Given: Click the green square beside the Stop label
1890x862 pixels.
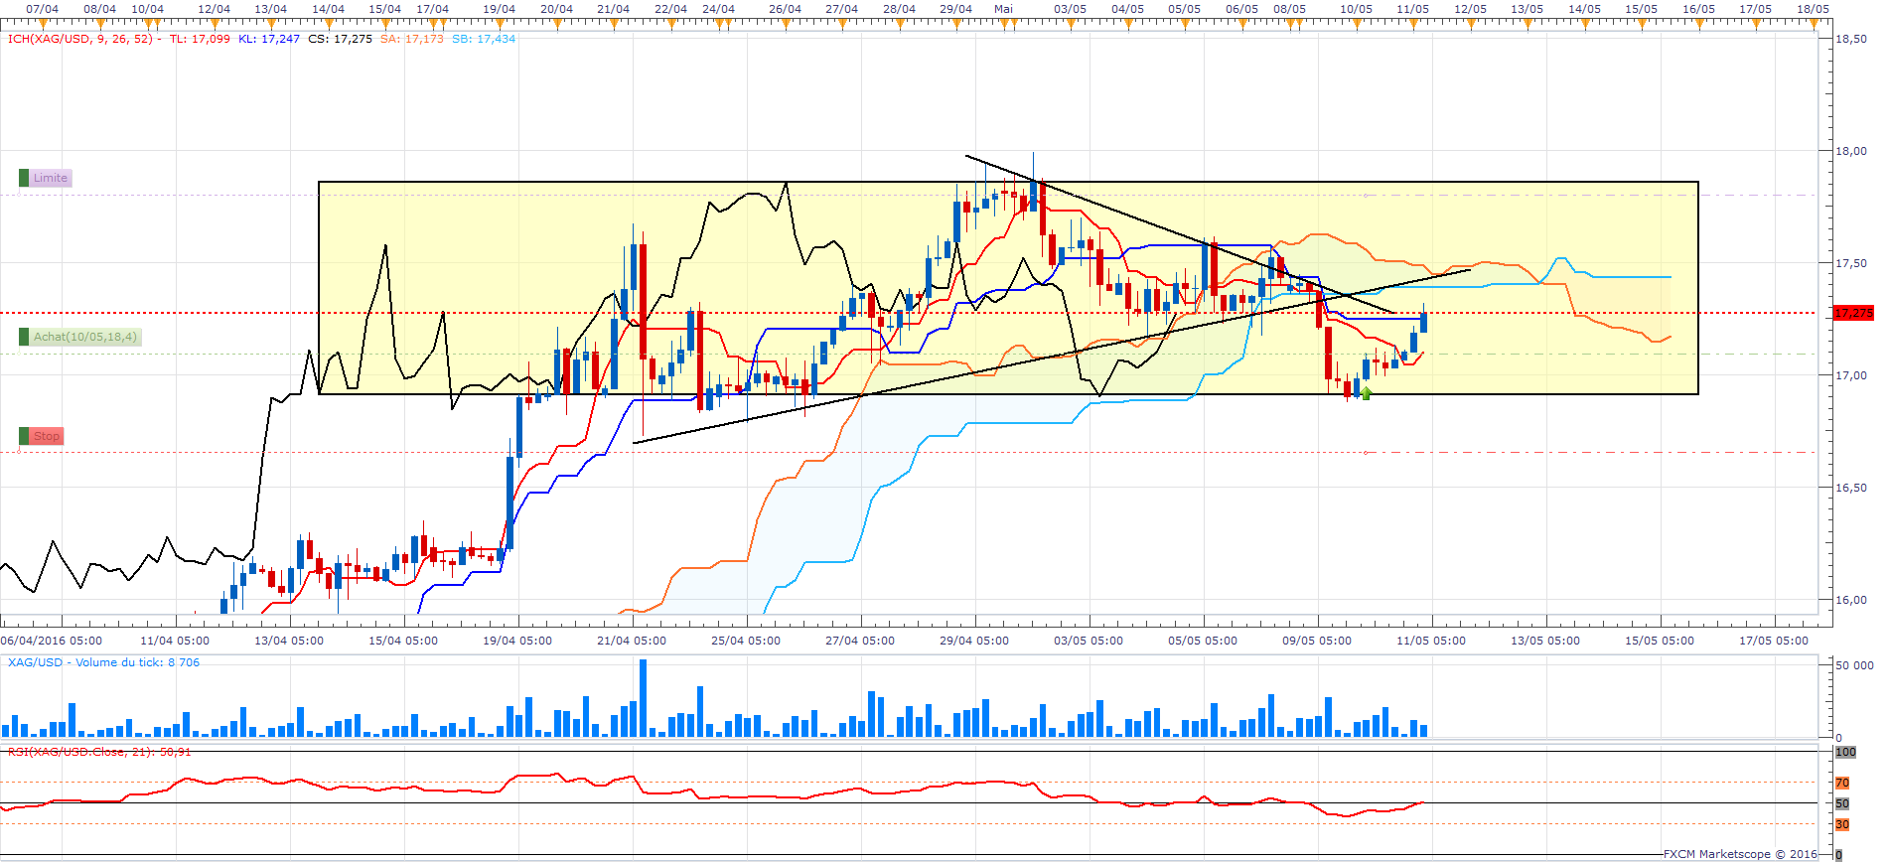Looking at the screenshot, I should [x=24, y=436].
